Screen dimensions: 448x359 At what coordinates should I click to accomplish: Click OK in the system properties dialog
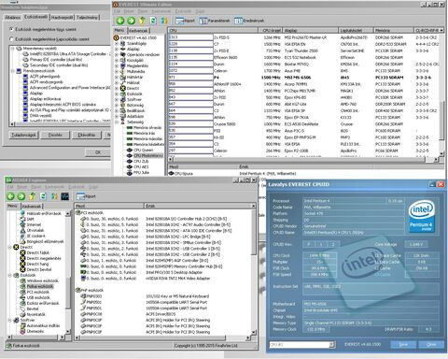pos(98,152)
